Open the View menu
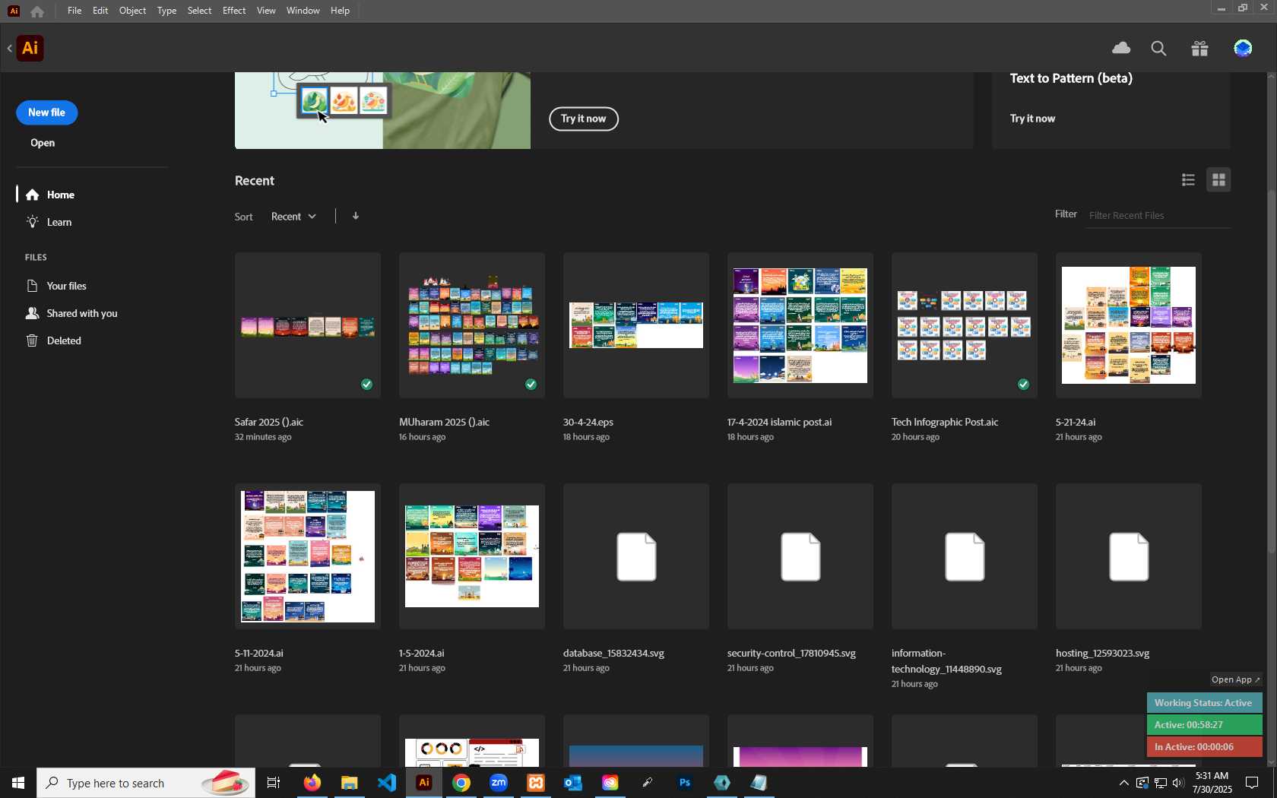Viewport: 1277px width, 798px height. tap(266, 11)
